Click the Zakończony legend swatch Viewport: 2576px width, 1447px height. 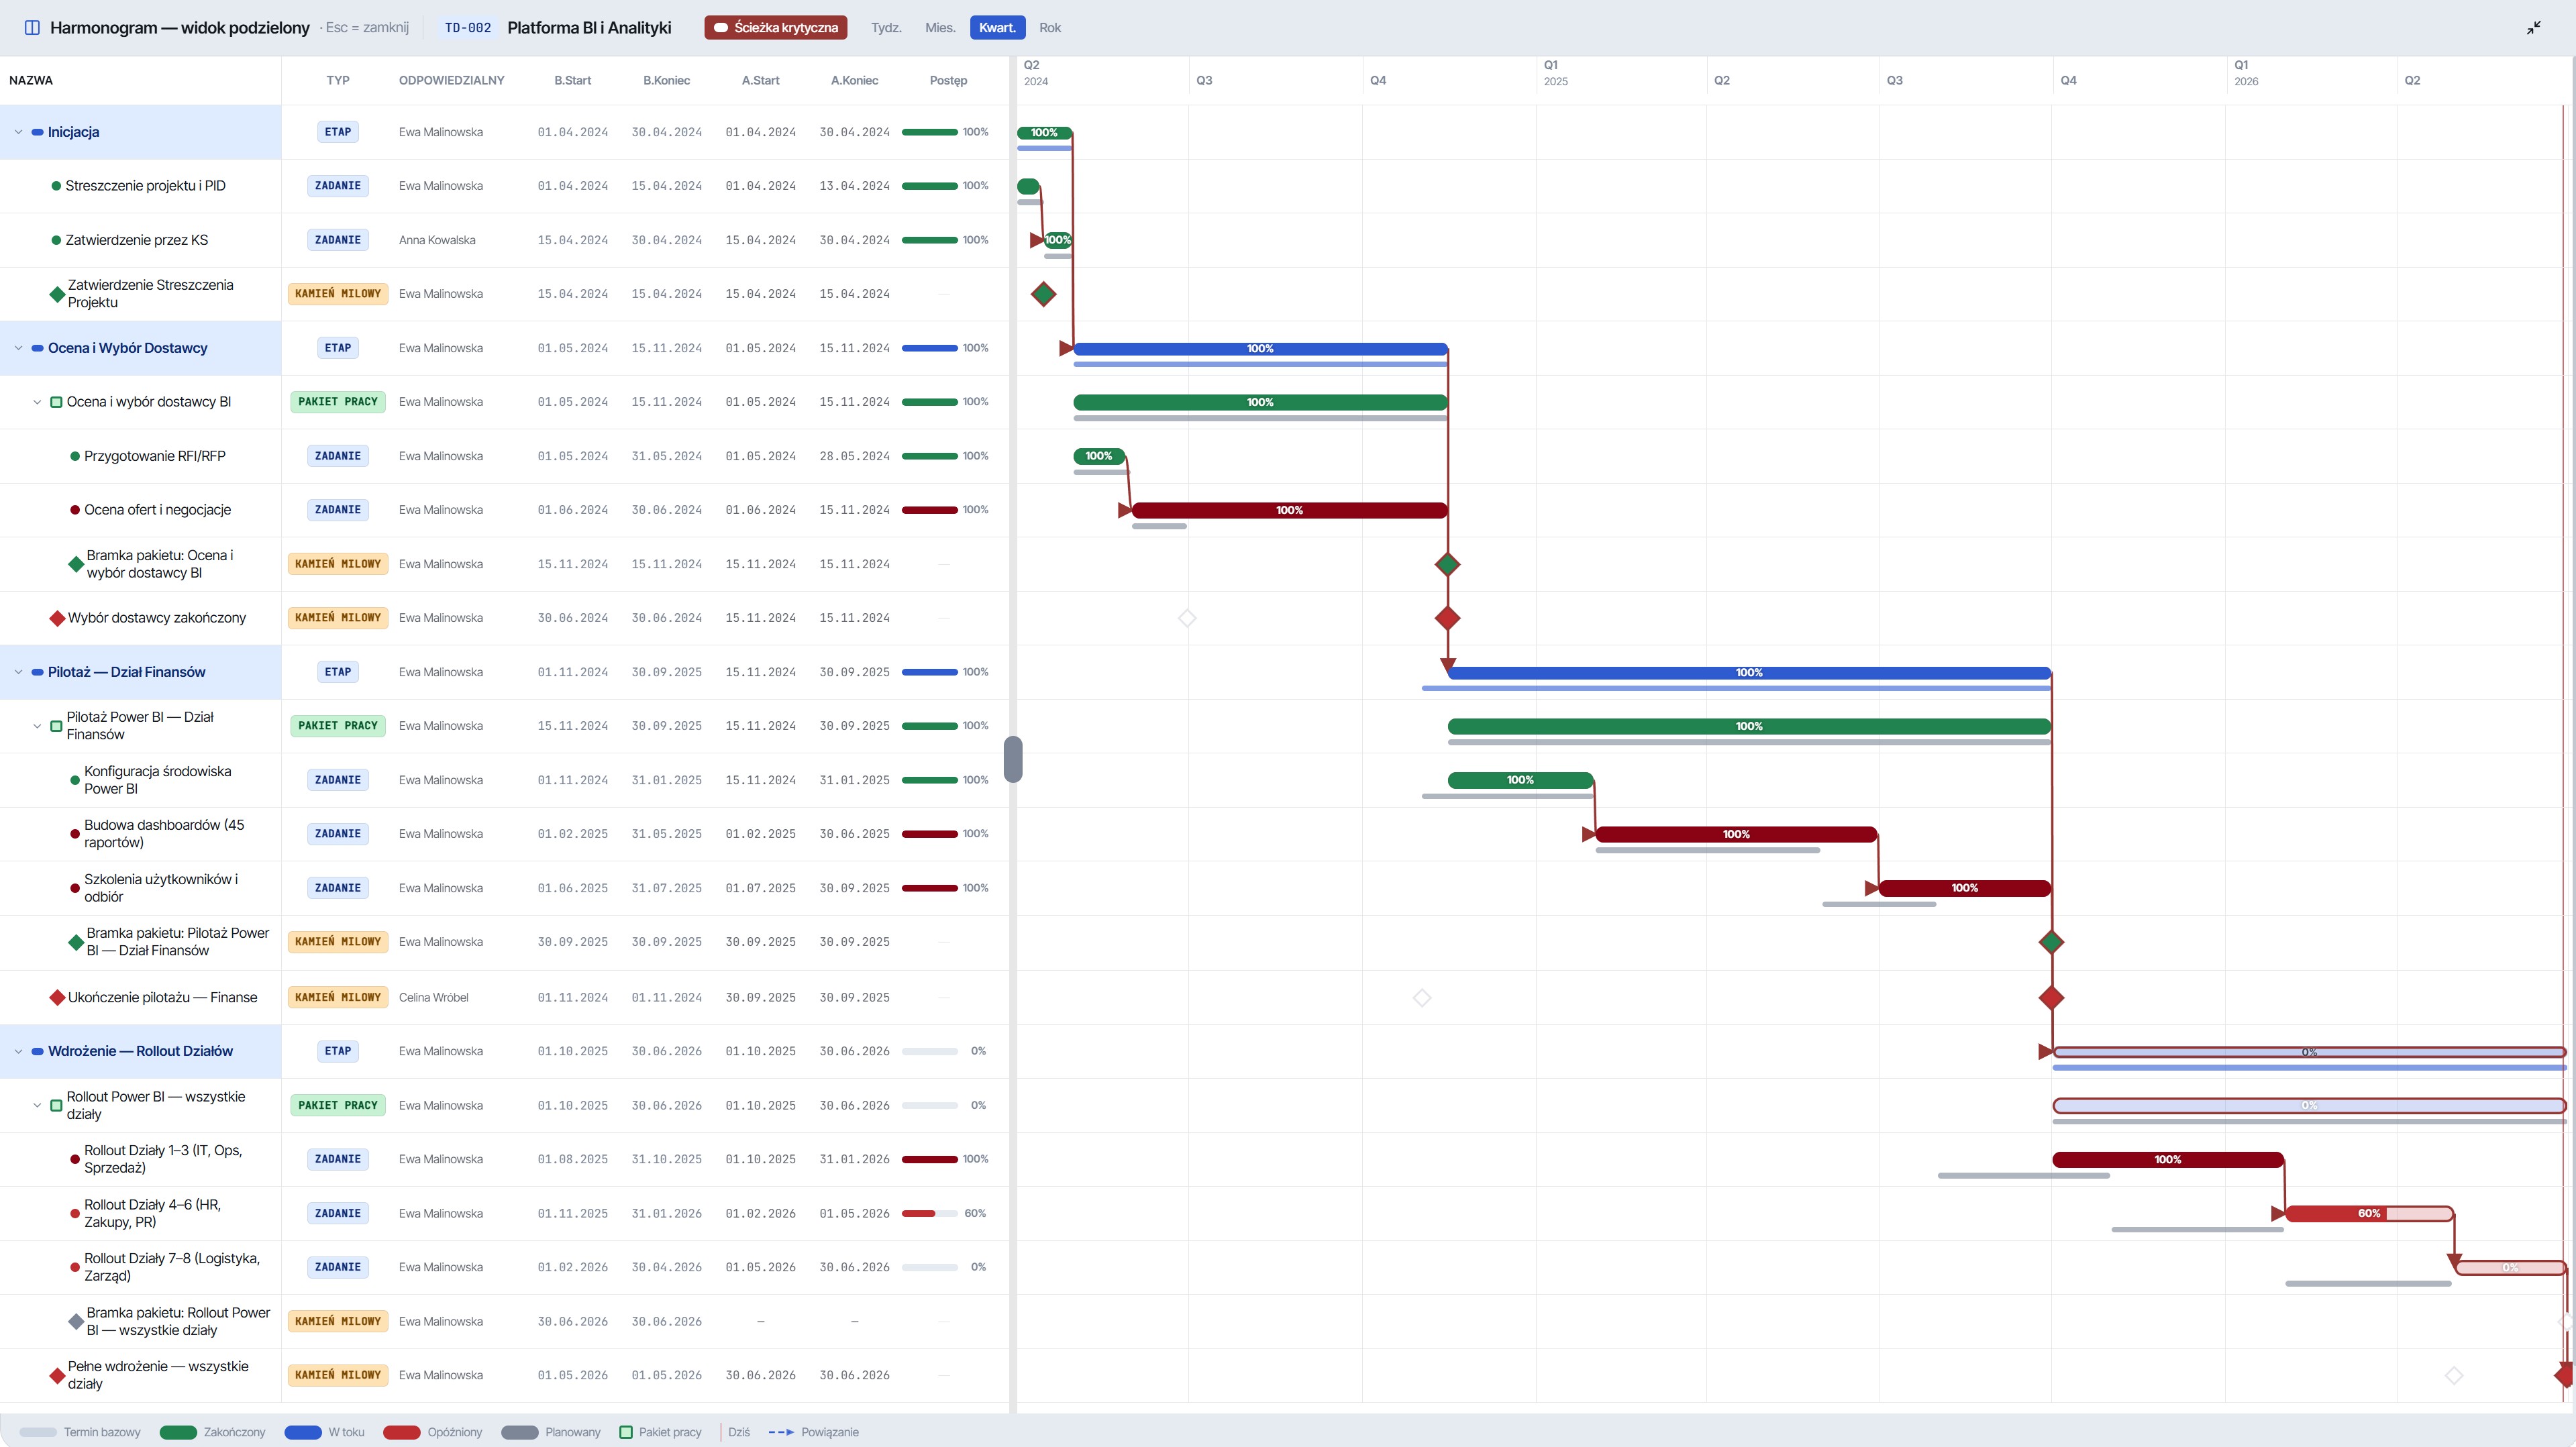[x=178, y=1432]
